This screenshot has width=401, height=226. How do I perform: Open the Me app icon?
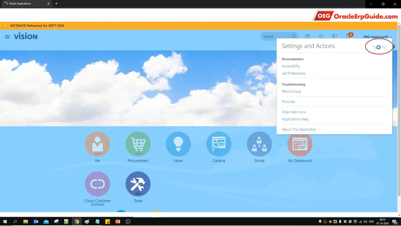tap(97, 144)
